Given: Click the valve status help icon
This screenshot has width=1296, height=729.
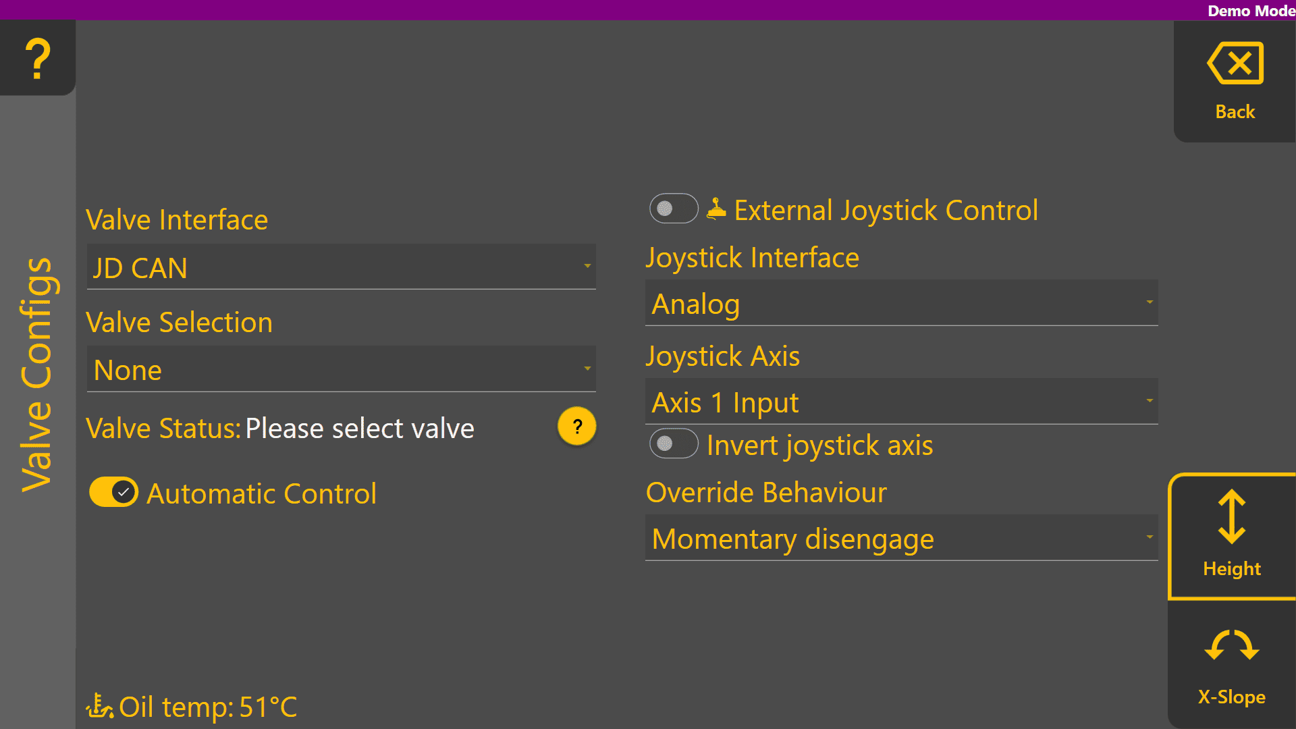Looking at the screenshot, I should (x=577, y=427).
